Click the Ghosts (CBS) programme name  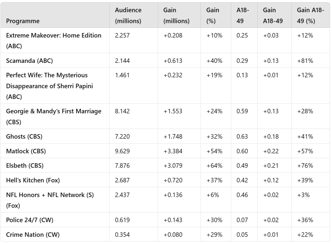pyautogui.click(x=24, y=136)
